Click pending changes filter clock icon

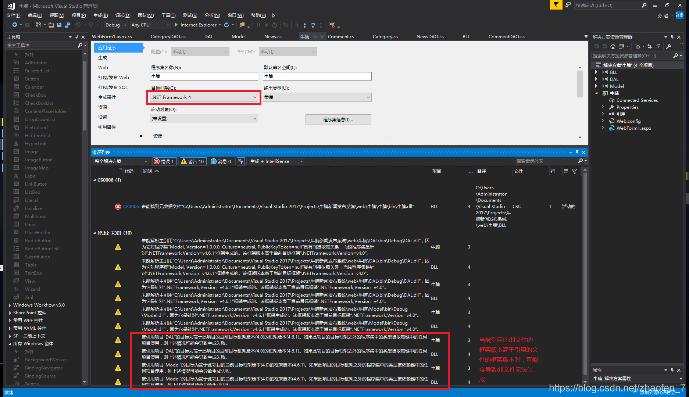click(637, 46)
